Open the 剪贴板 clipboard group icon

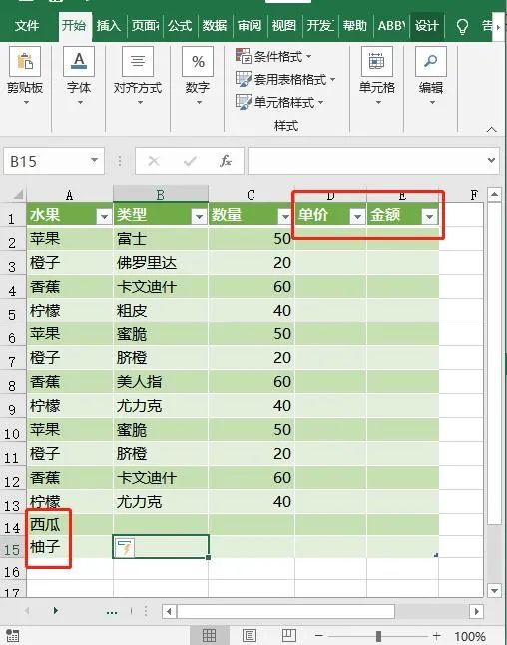pos(25,61)
